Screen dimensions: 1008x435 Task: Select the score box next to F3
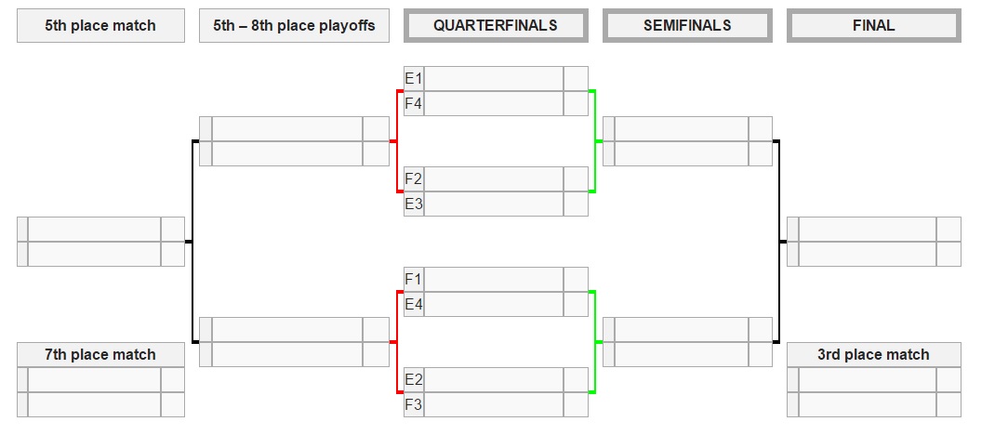coord(576,405)
